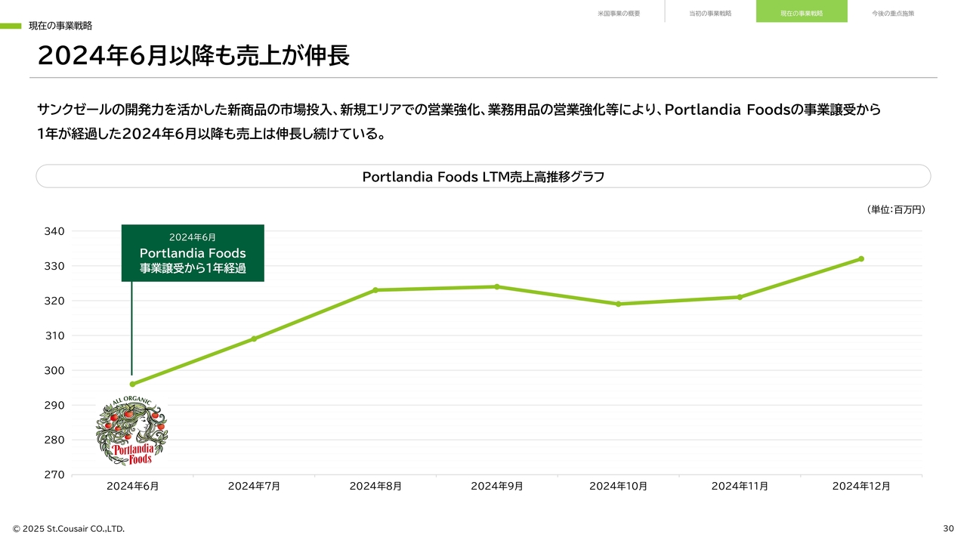The width and height of the screenshot is (967, 544).
Task: Select the highlighted 現在の事業戦略 tab
Action: (x=802, y=11)
